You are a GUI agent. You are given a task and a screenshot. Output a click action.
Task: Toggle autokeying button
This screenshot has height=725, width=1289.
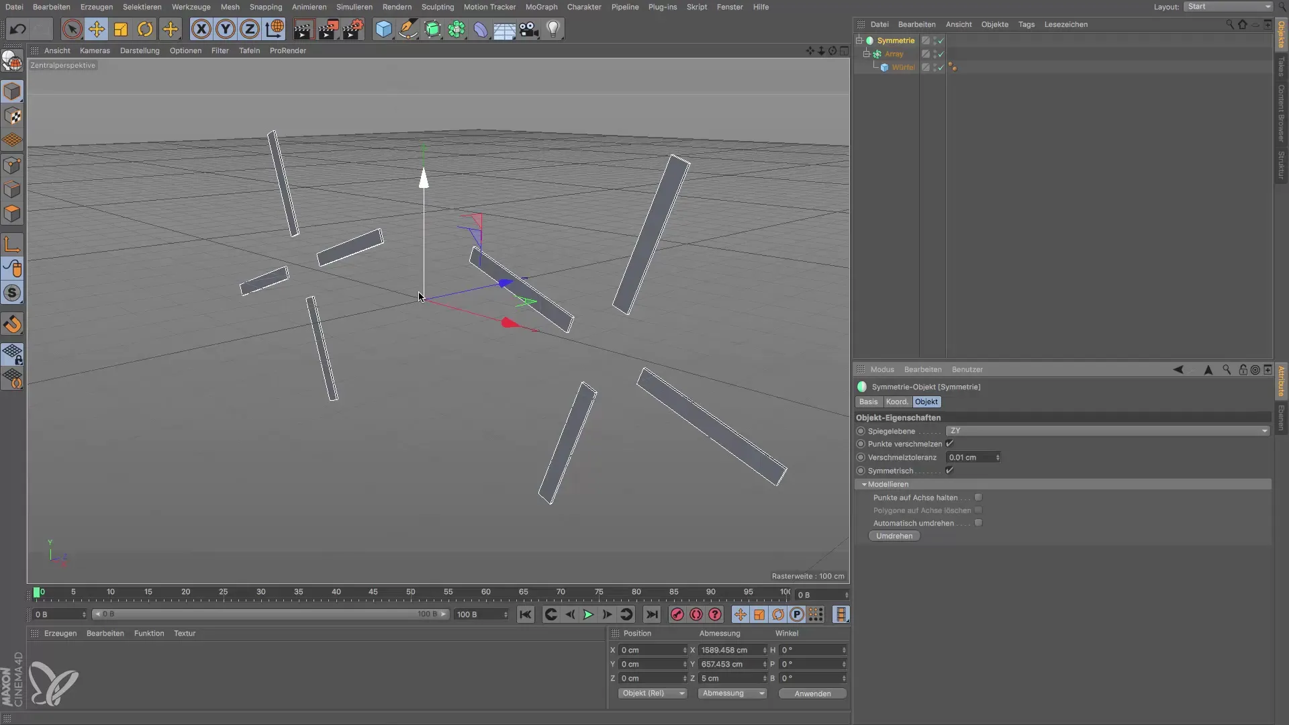point(696,614)
